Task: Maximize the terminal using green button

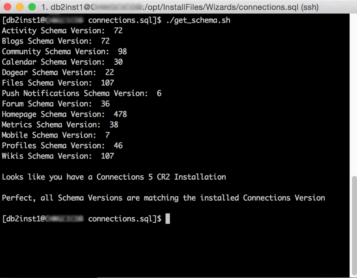Action: (x=32, y=7)
